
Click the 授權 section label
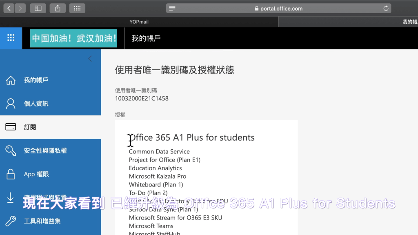tap(120, 115)
